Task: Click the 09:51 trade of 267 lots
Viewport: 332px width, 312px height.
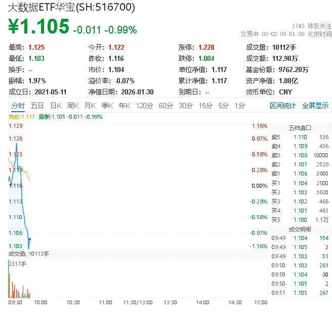Action: 300,293
